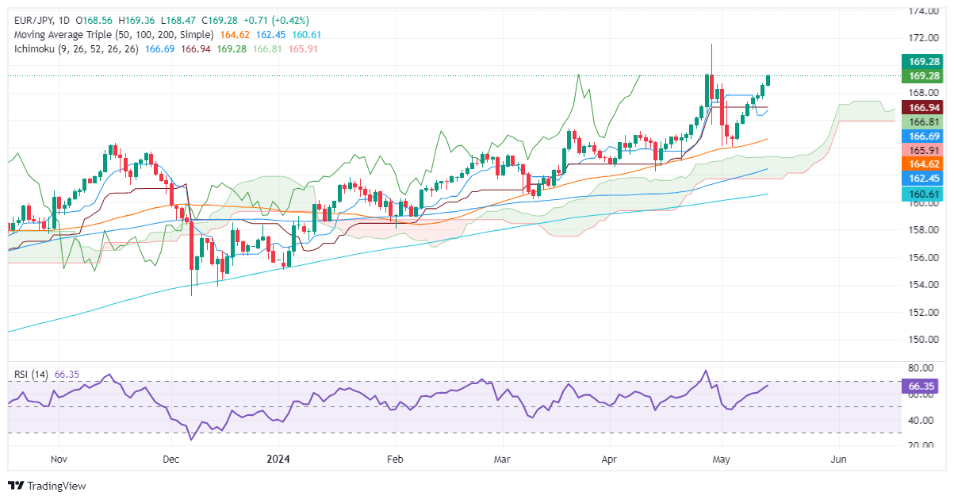Click the Jun label on the time axis
This screenshot has height=500, width=954.
pyautogui.click(x=837, y=460)
